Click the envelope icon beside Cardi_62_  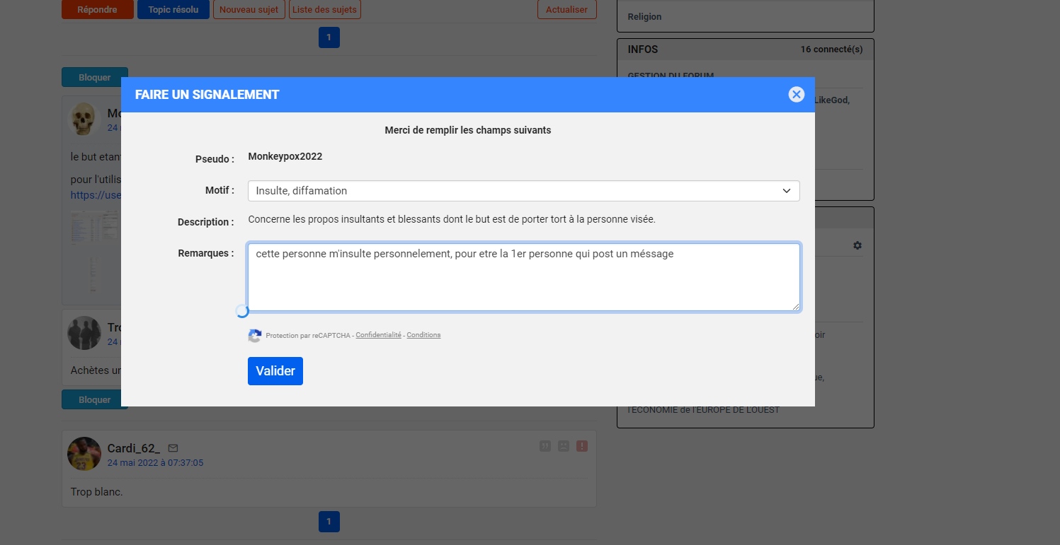pos(173,448)
